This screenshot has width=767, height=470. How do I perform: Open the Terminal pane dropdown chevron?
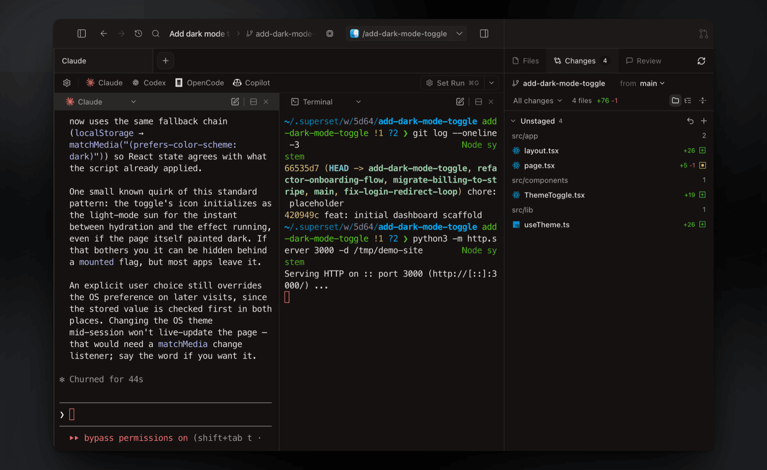358,102
